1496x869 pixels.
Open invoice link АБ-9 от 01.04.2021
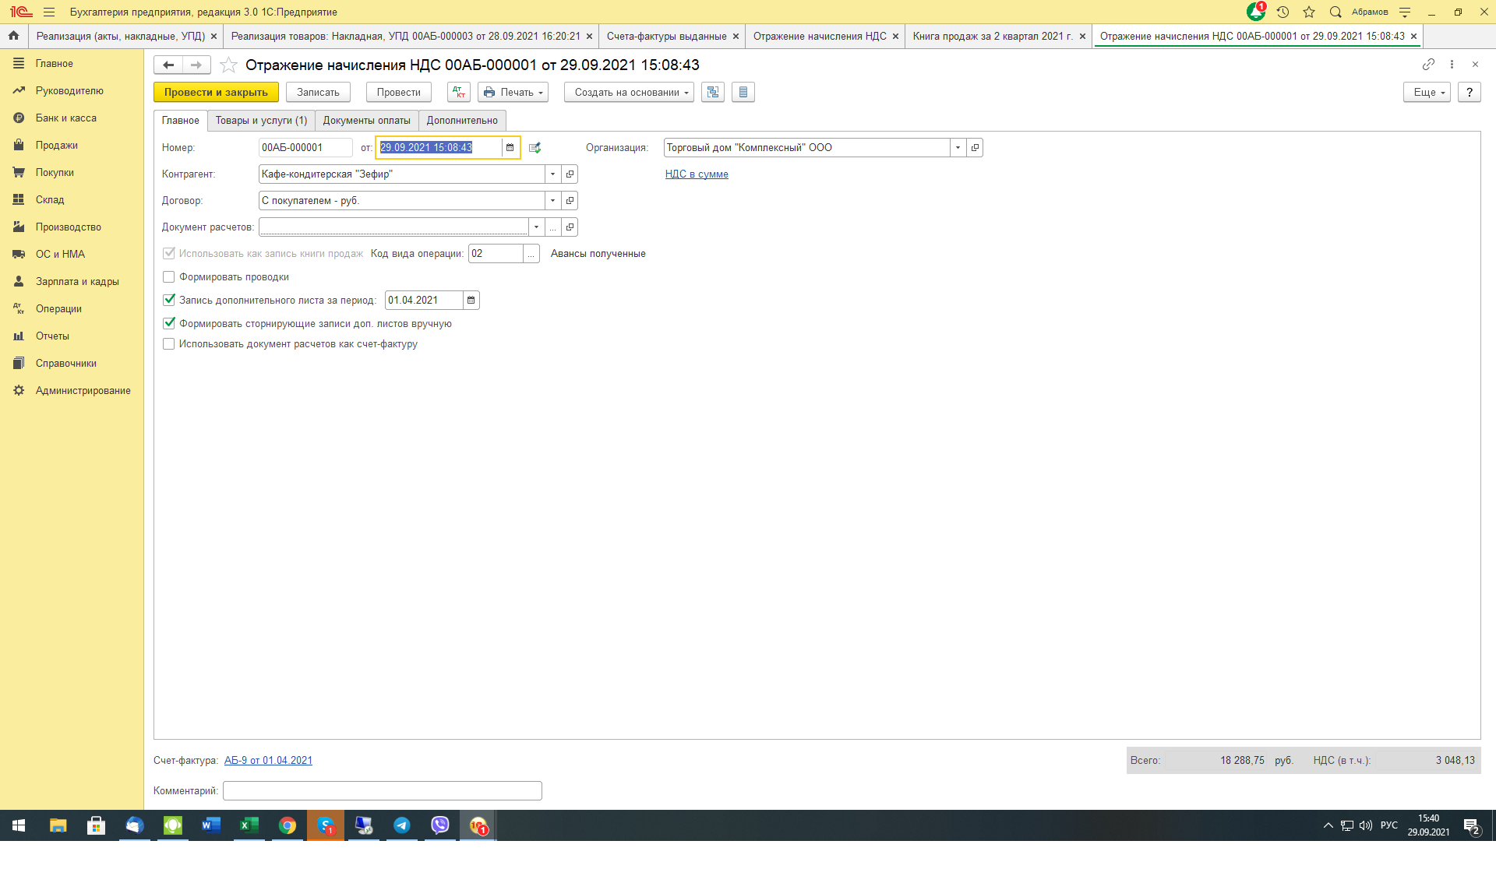pos(268,760)
